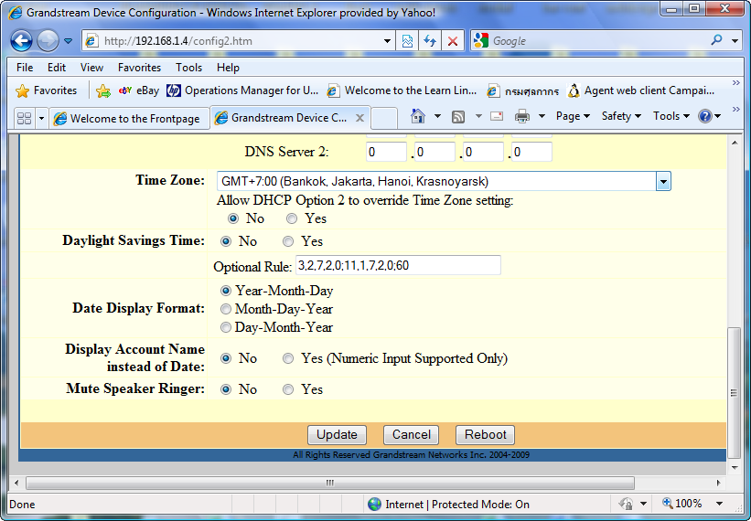The image size is (751, 521).
Task: Open Agent web client Campai... bookmark
Action: pos(641,90)
